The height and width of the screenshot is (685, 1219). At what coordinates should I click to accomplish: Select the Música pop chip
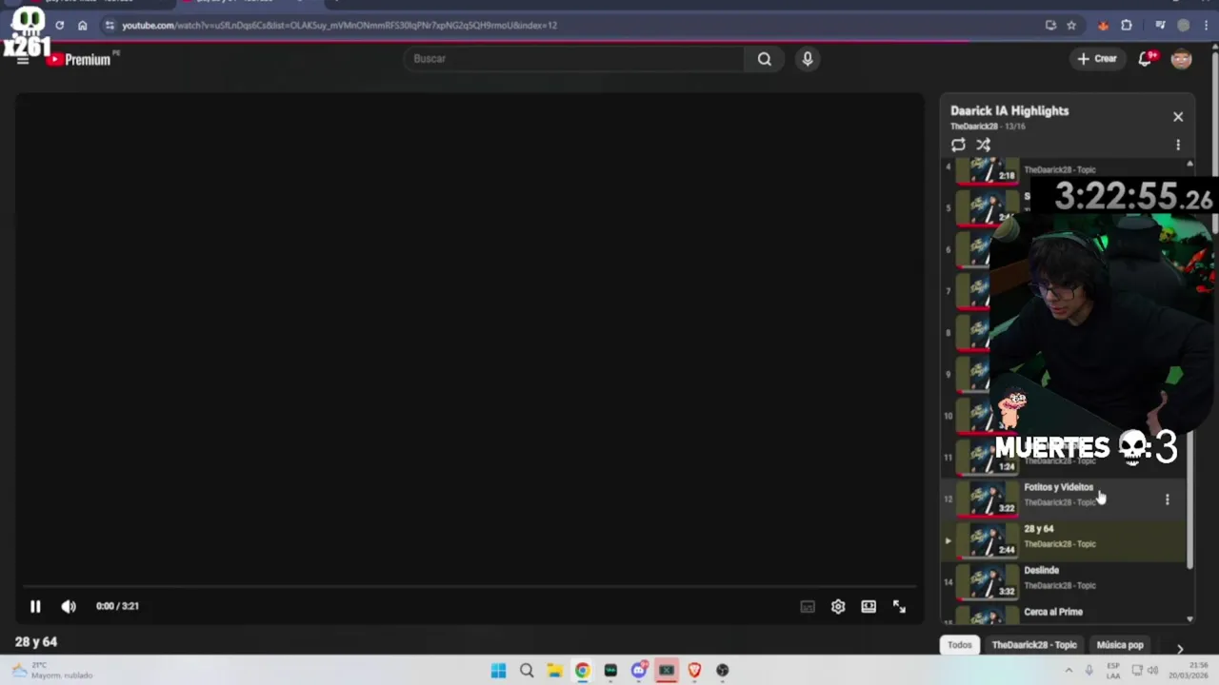click(1120, 645)
